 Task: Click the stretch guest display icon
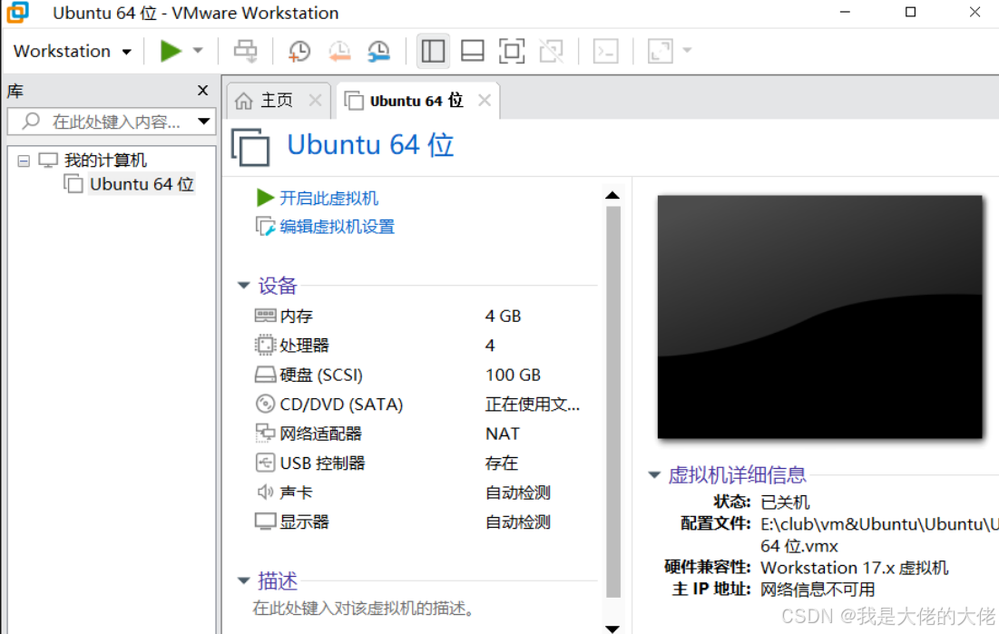coord(660,51)
